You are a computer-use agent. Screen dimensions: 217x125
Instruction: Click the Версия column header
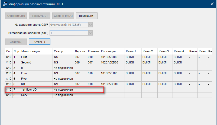[x=80, y=51]
